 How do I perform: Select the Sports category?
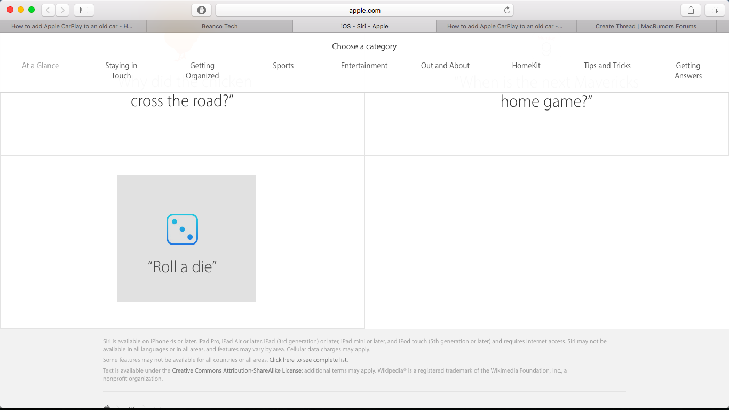[x=283, y=66]
